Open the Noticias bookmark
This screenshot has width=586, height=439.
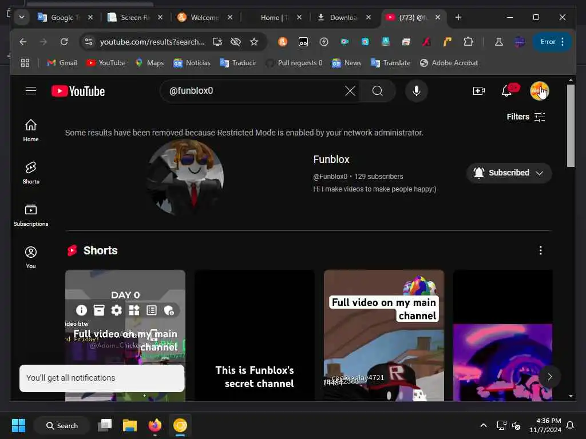[x=192, y=63]
